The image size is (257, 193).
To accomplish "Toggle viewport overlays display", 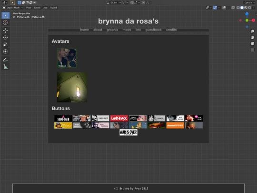I will 224,8.
